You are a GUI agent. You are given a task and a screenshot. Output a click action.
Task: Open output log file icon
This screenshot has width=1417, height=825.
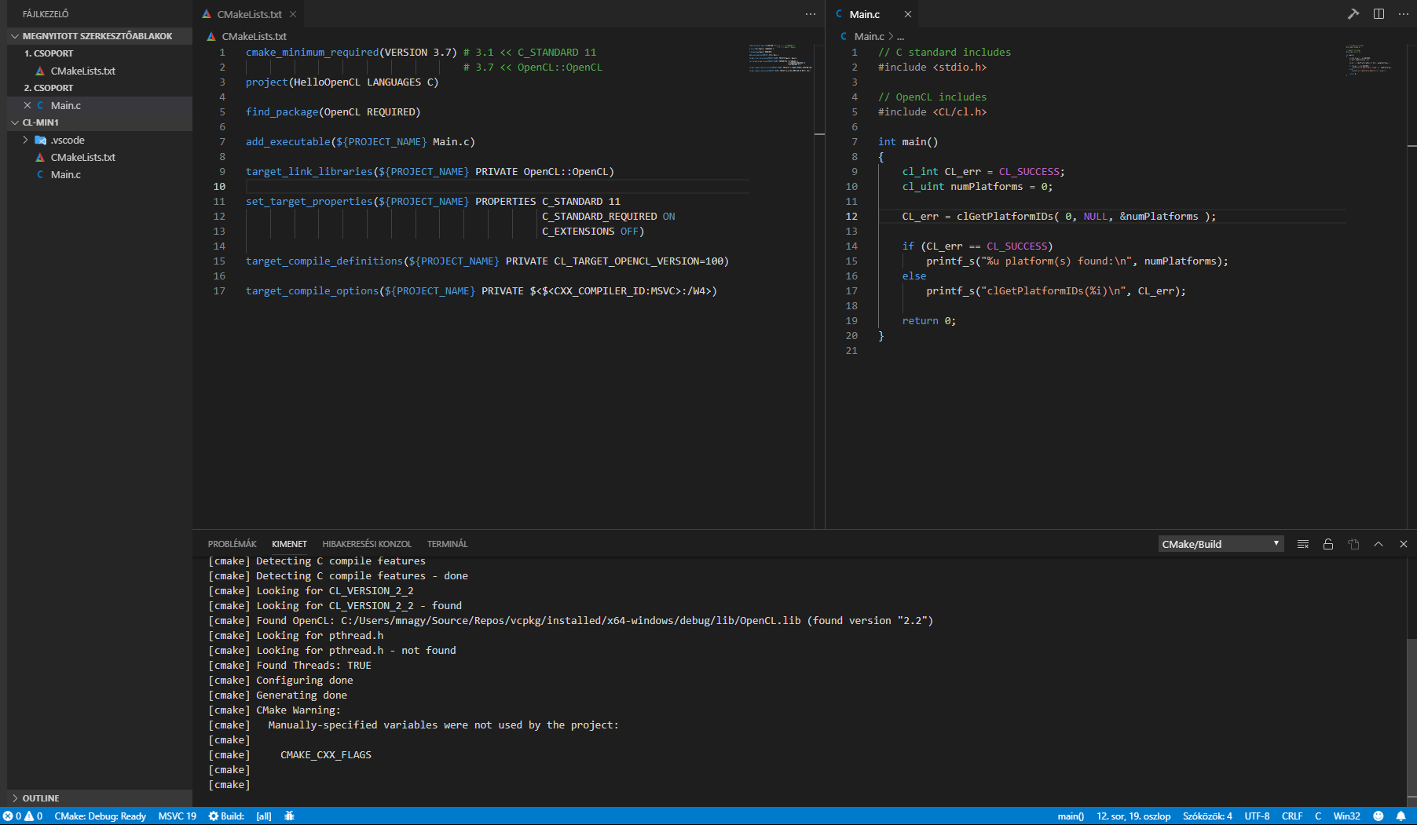point(1353,544)
